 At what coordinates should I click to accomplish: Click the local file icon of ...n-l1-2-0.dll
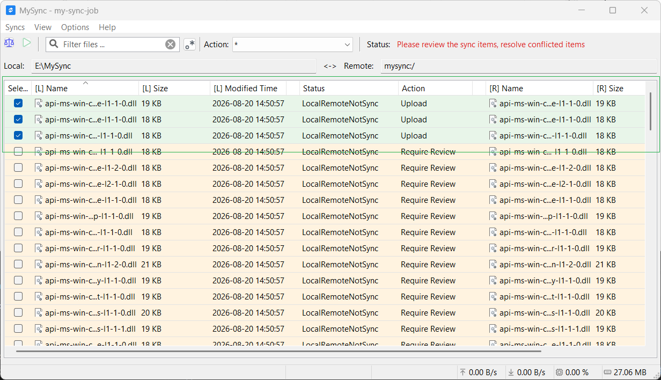tap(39, 265)
